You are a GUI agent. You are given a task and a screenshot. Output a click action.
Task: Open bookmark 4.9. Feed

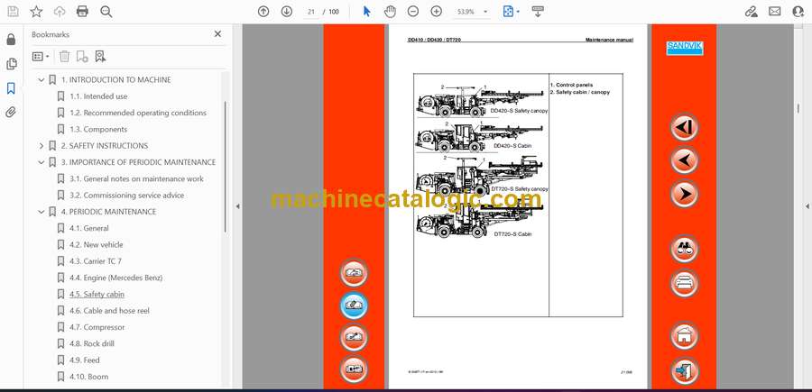tap(85, 360)
